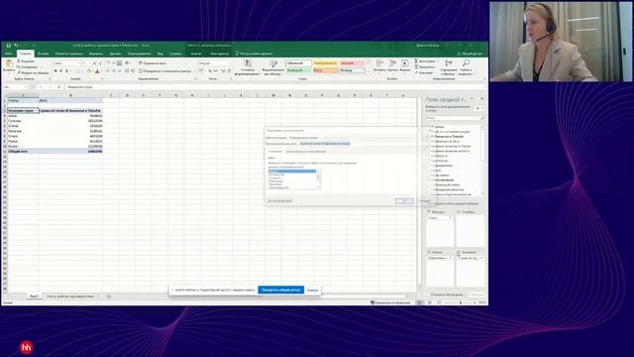Open the Merge and Center dropdown
This screenshot has height=357, width=634.
193,70
